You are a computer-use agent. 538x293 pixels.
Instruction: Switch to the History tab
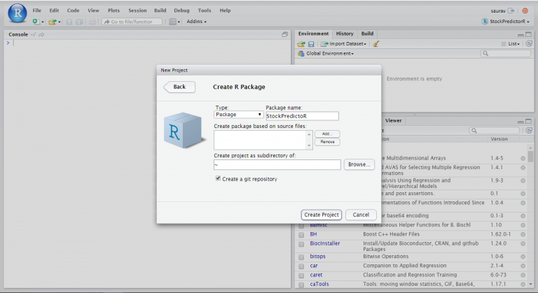(345, 34)
